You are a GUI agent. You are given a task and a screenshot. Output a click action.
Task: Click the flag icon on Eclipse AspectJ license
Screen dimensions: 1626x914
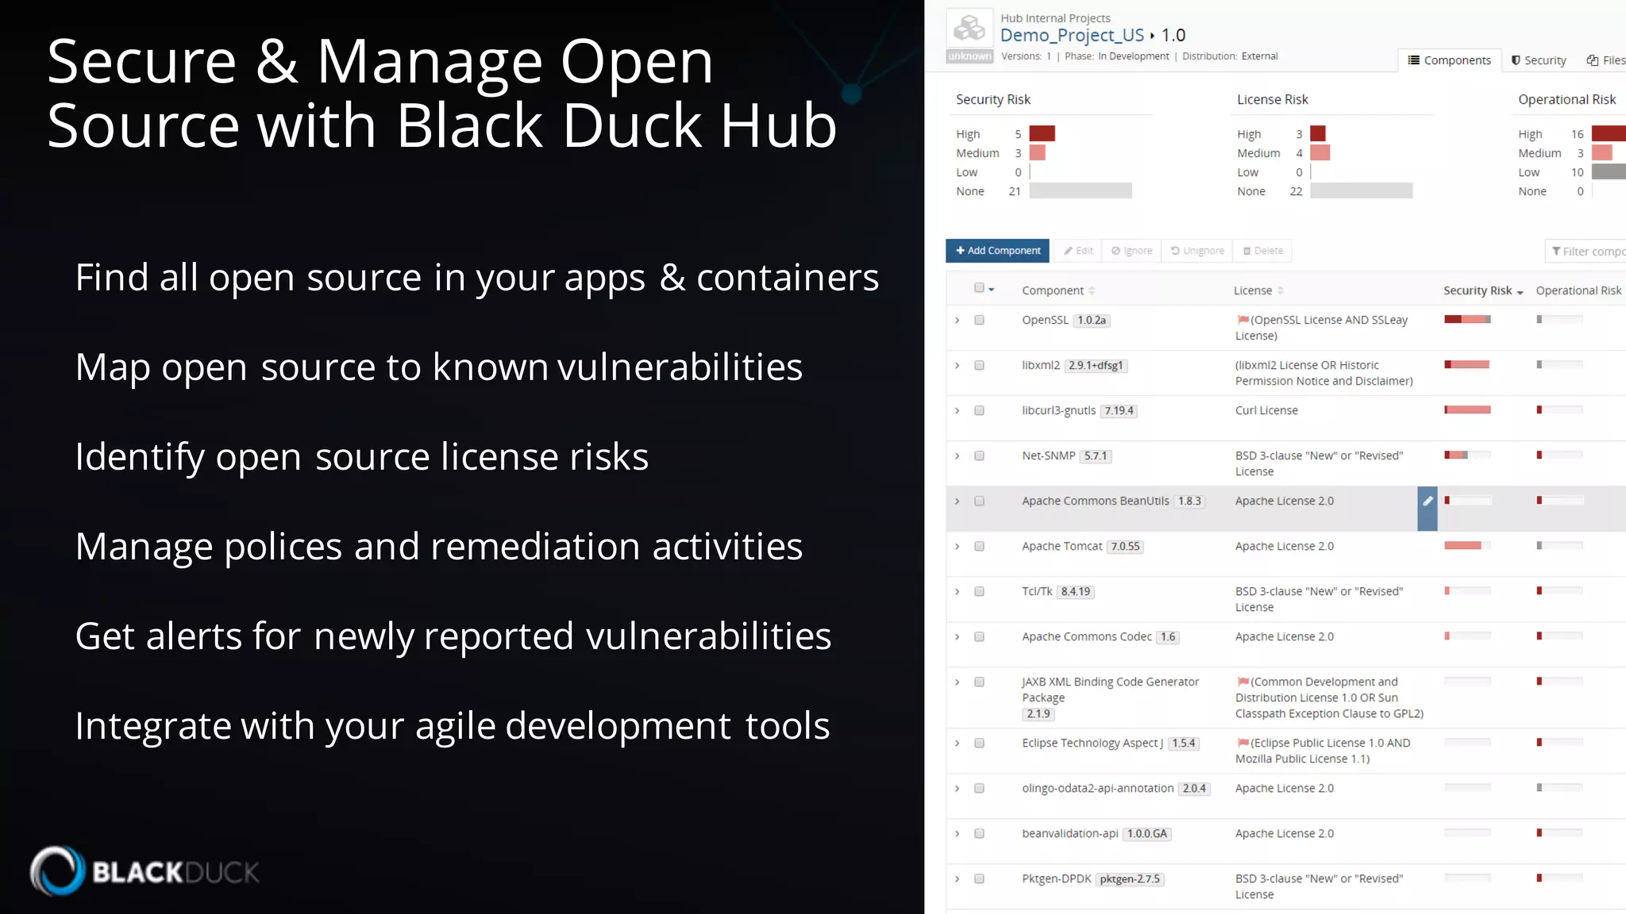coord(1243,743)
